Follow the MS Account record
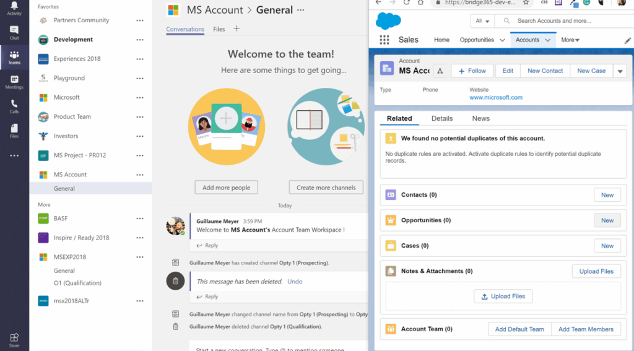The height and width of the screenshot is (351, 634). (x=472, y=71)
